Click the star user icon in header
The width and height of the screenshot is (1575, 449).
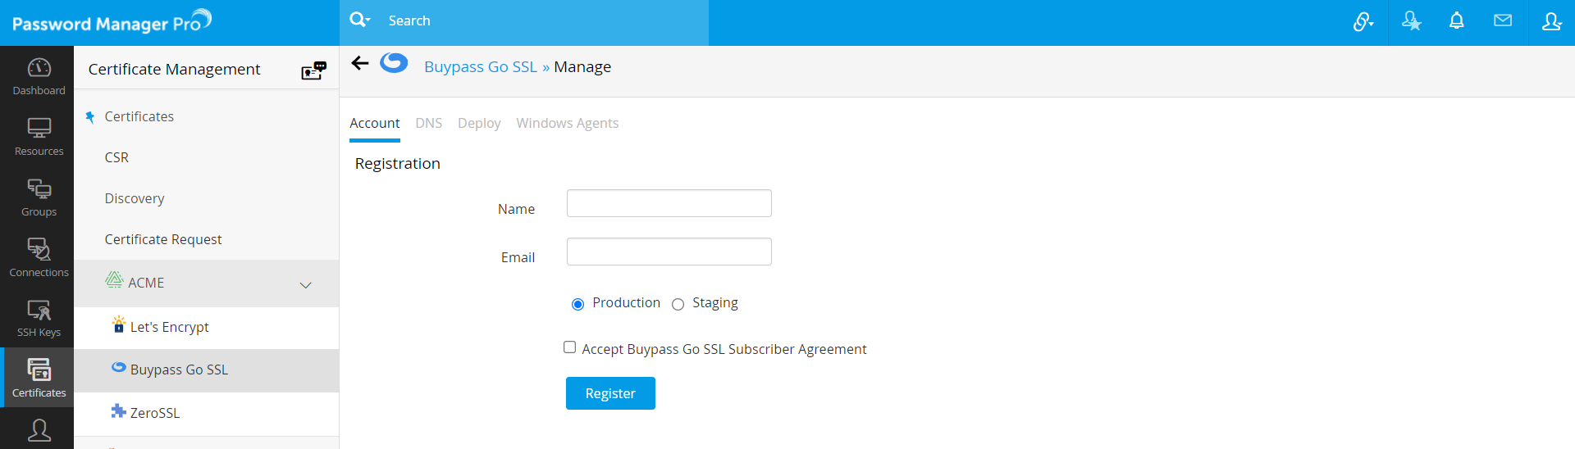point(1411,21)
